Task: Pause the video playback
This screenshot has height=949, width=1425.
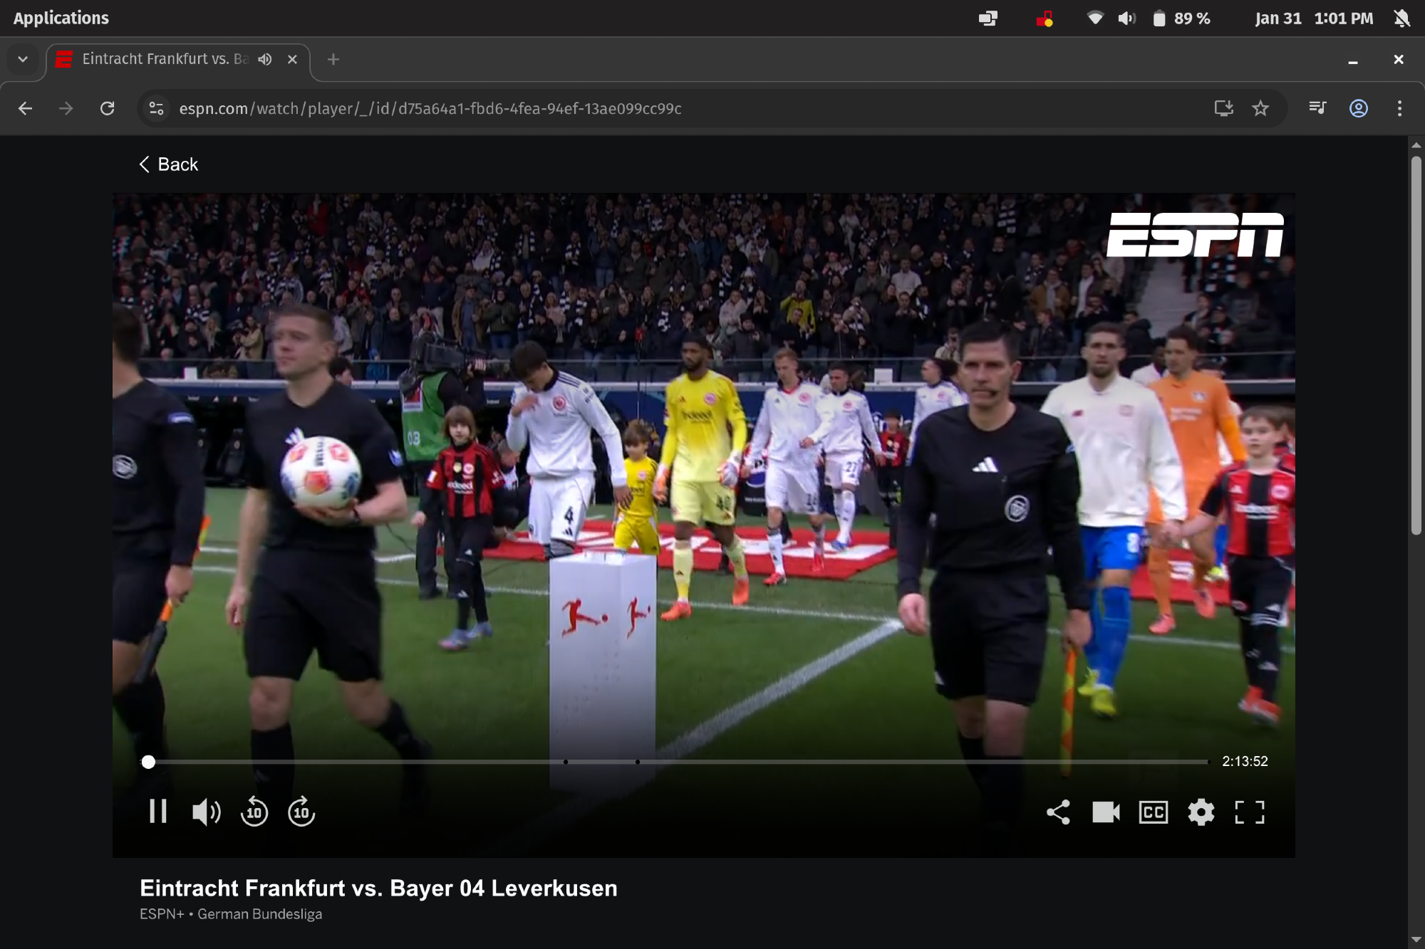Action: pos(157,812)
